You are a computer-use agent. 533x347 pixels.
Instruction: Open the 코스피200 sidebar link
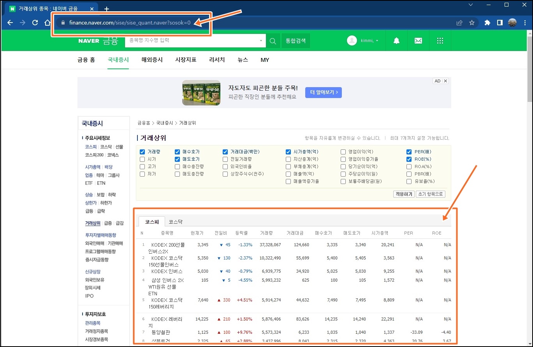95,155
